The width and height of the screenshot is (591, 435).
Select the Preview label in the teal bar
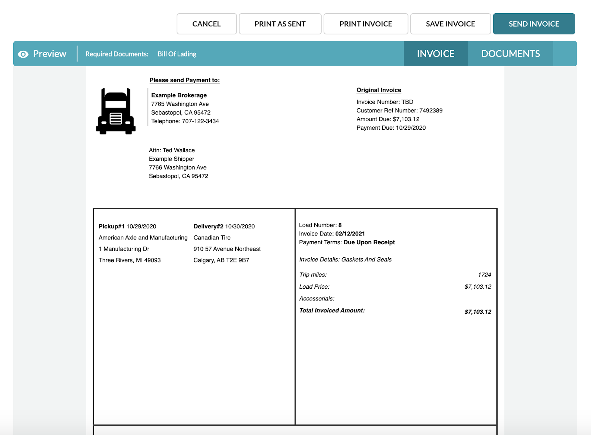point(50,54)
